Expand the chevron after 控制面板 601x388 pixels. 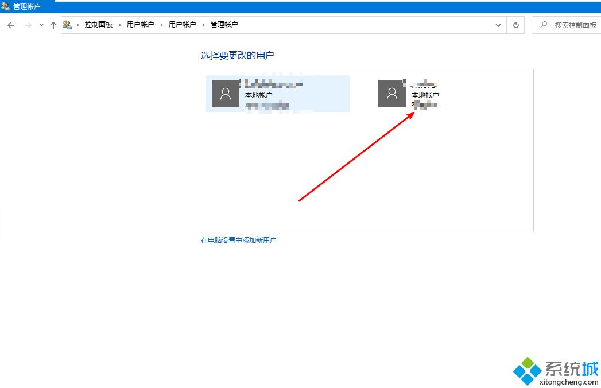tap(119, 25)
